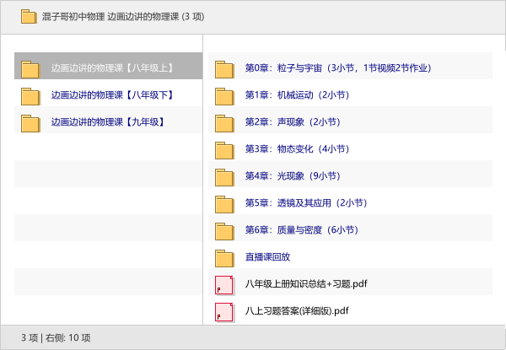Open the file 八上习题答案(详细版).pdf
506x350 pixels.
297,311
